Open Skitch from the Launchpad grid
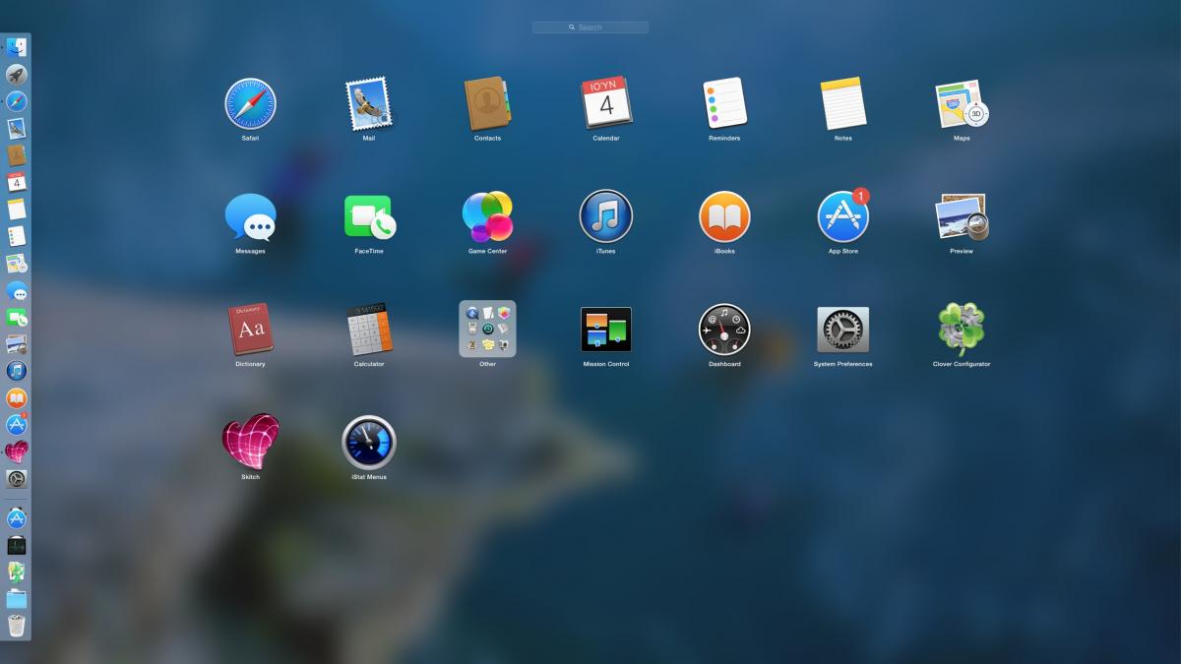The height and width of the screenshot is (664, 1181). (250, 442)
